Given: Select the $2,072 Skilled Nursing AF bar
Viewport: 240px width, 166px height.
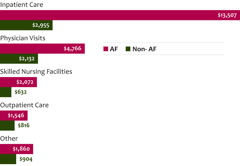Looking at the screenshot, I should 18,82.
